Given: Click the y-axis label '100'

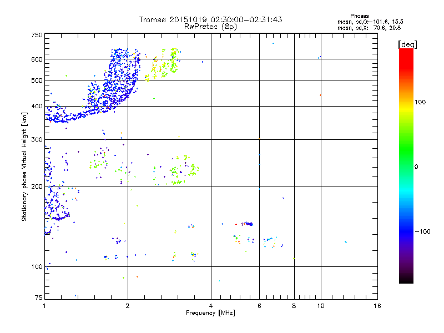Looking at the screenshot, I should (37, 266).
